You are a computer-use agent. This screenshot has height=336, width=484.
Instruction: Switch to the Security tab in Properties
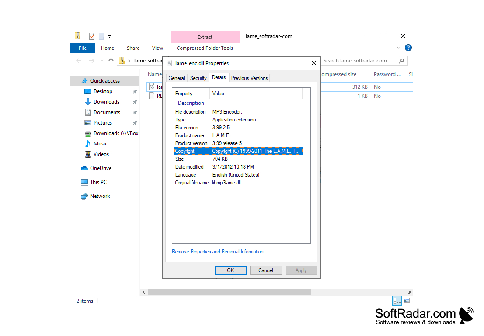click(x=198, y=78)
